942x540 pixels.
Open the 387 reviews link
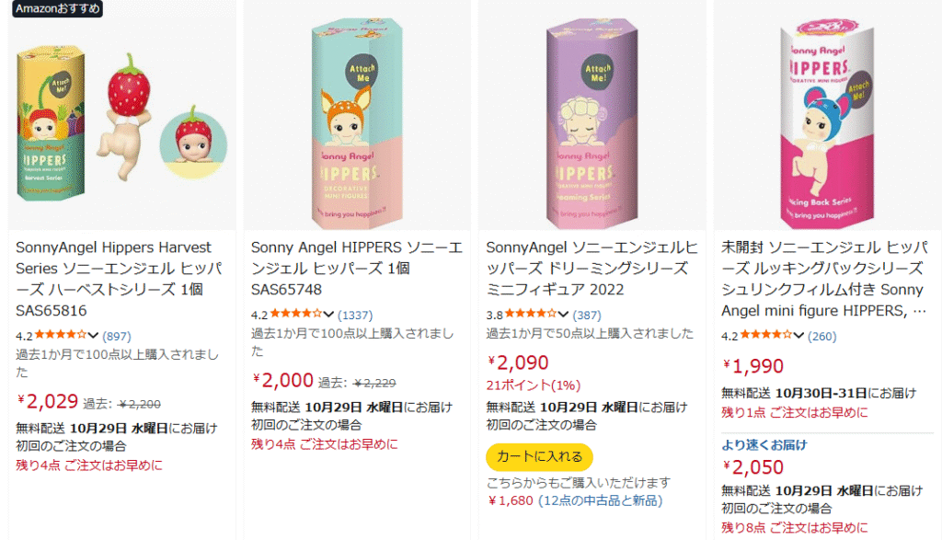[587, 315]
